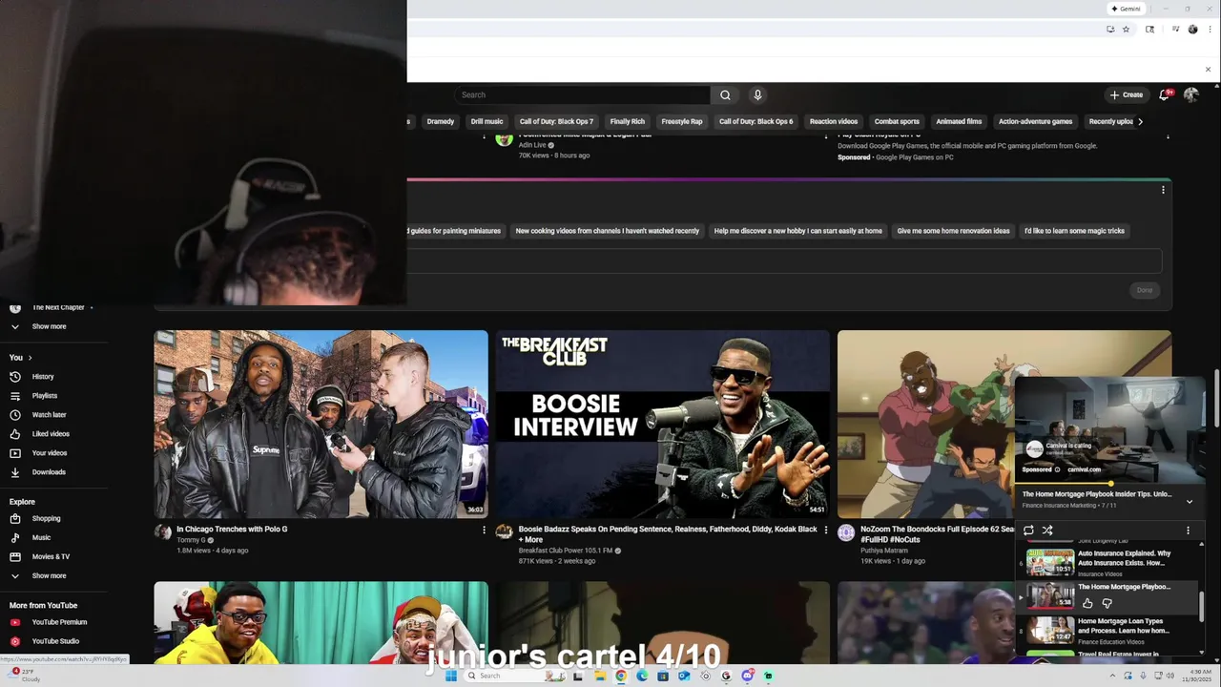1221x687 pixels.
Task: Click 'Give me some home renovation ideas' suggestion
Action: pyautogui.click(x=953, y=231)
